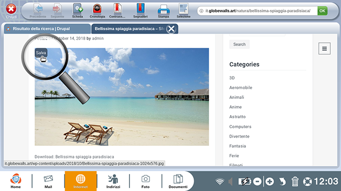Open a new Scheda tab
The width and height of the screenshot is (341, 191).
(78, 10)
